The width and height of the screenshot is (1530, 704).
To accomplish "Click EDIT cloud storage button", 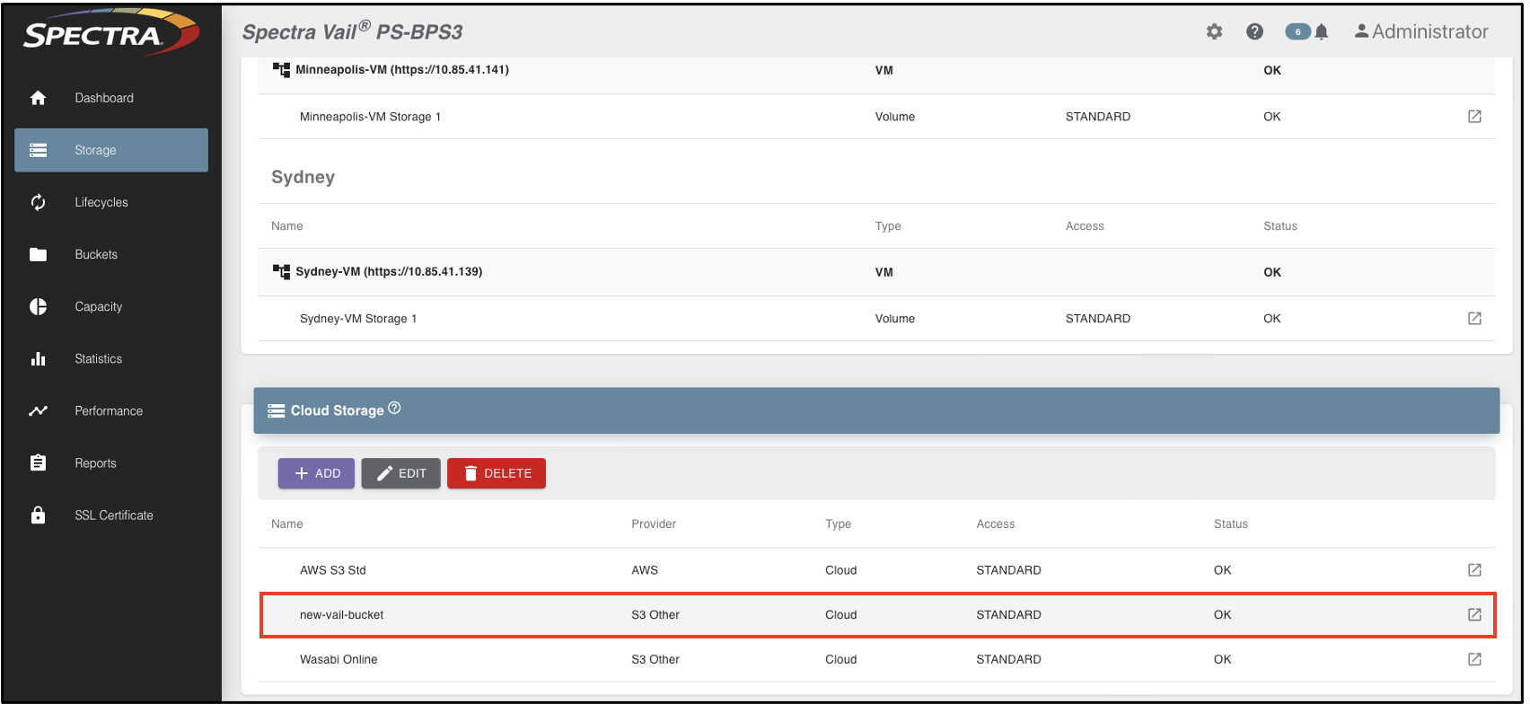I will pos(400,473).
